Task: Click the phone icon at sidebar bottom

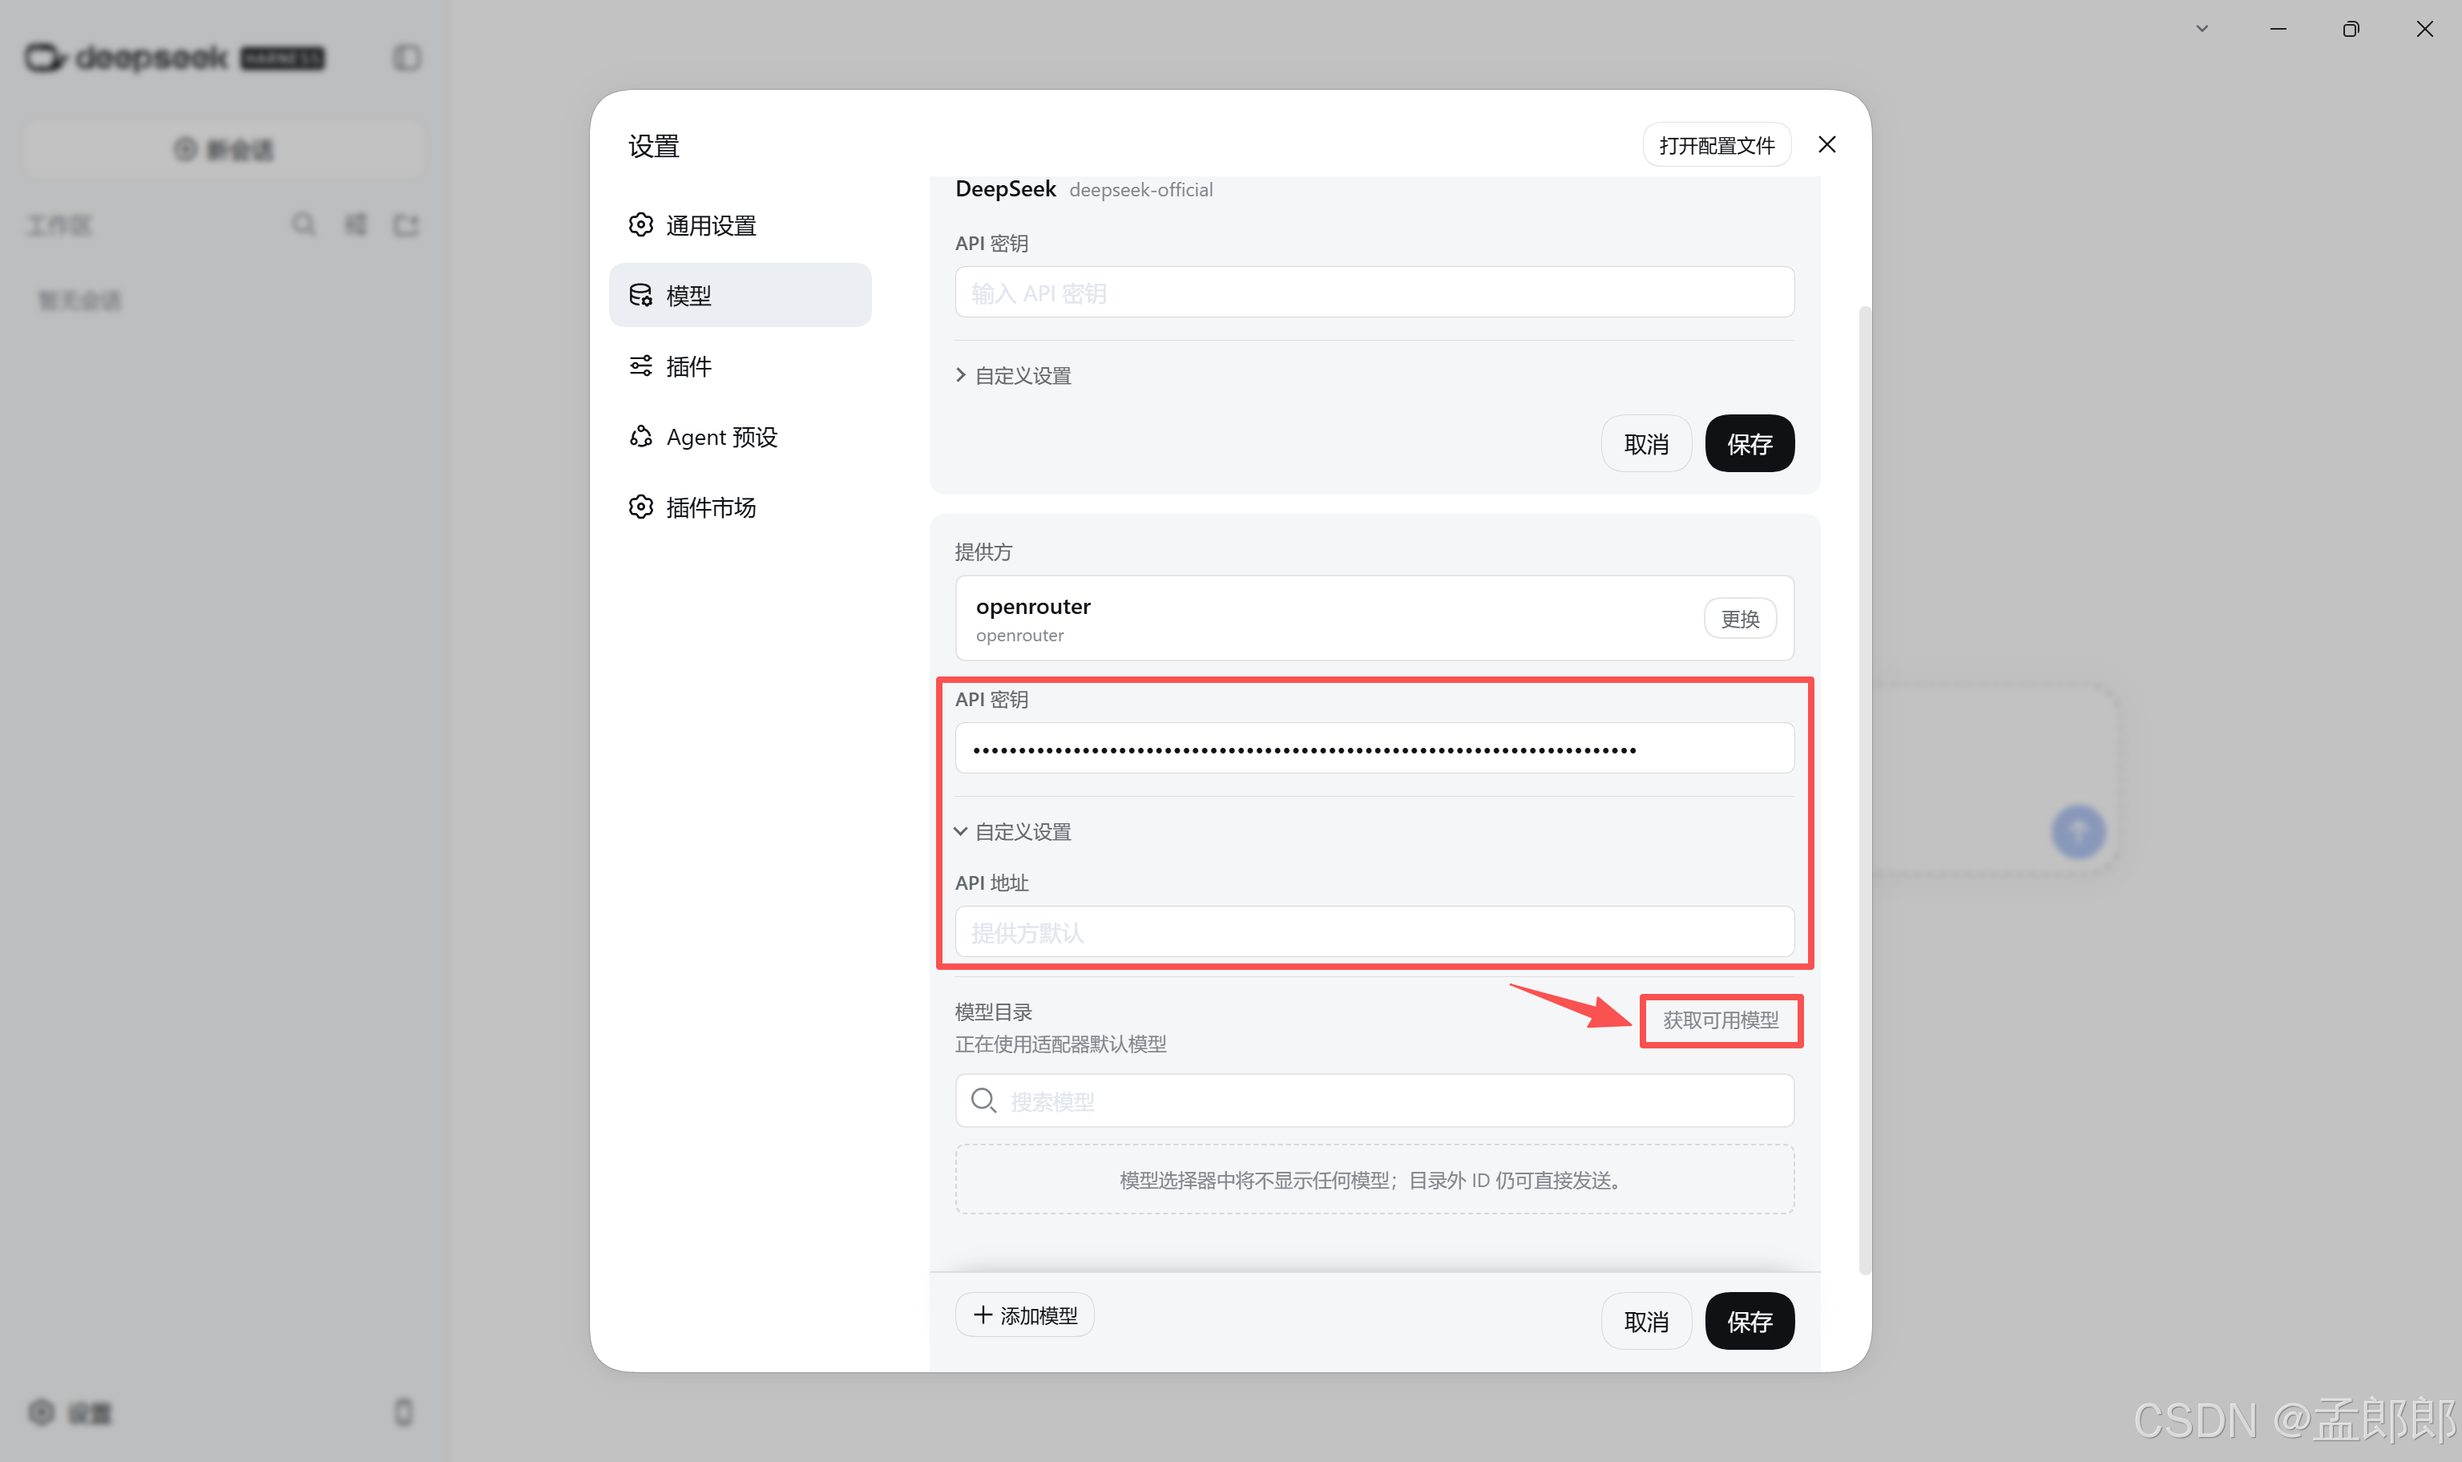Action: [404, 1412]
